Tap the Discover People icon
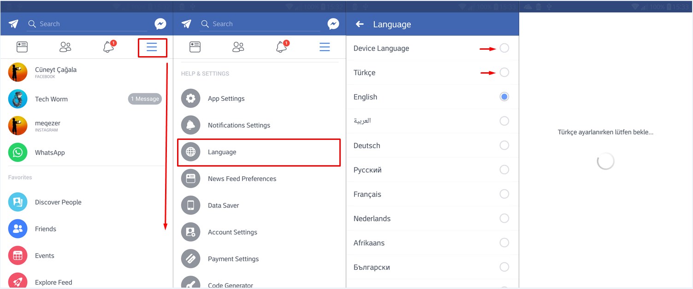 coord(18,202)
